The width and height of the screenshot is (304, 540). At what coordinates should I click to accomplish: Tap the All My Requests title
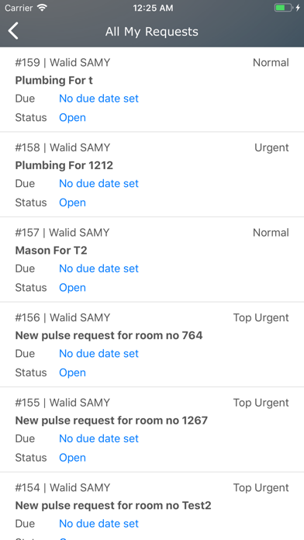[152, 32]
